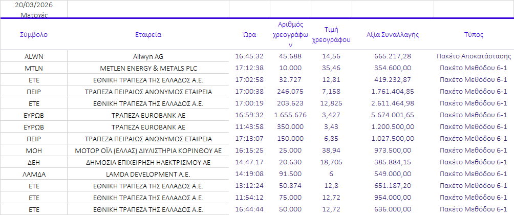This screenshot has width=514, height=215.
Task: Select the quantity cell 91.500
Action: (x=290, y=174)
